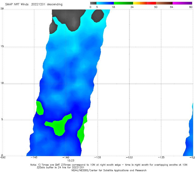Image resolution: width=195 pixels, height=172 pixels.
Task: Click the 'Times are GMT' note line
Action: pos(109,165)
